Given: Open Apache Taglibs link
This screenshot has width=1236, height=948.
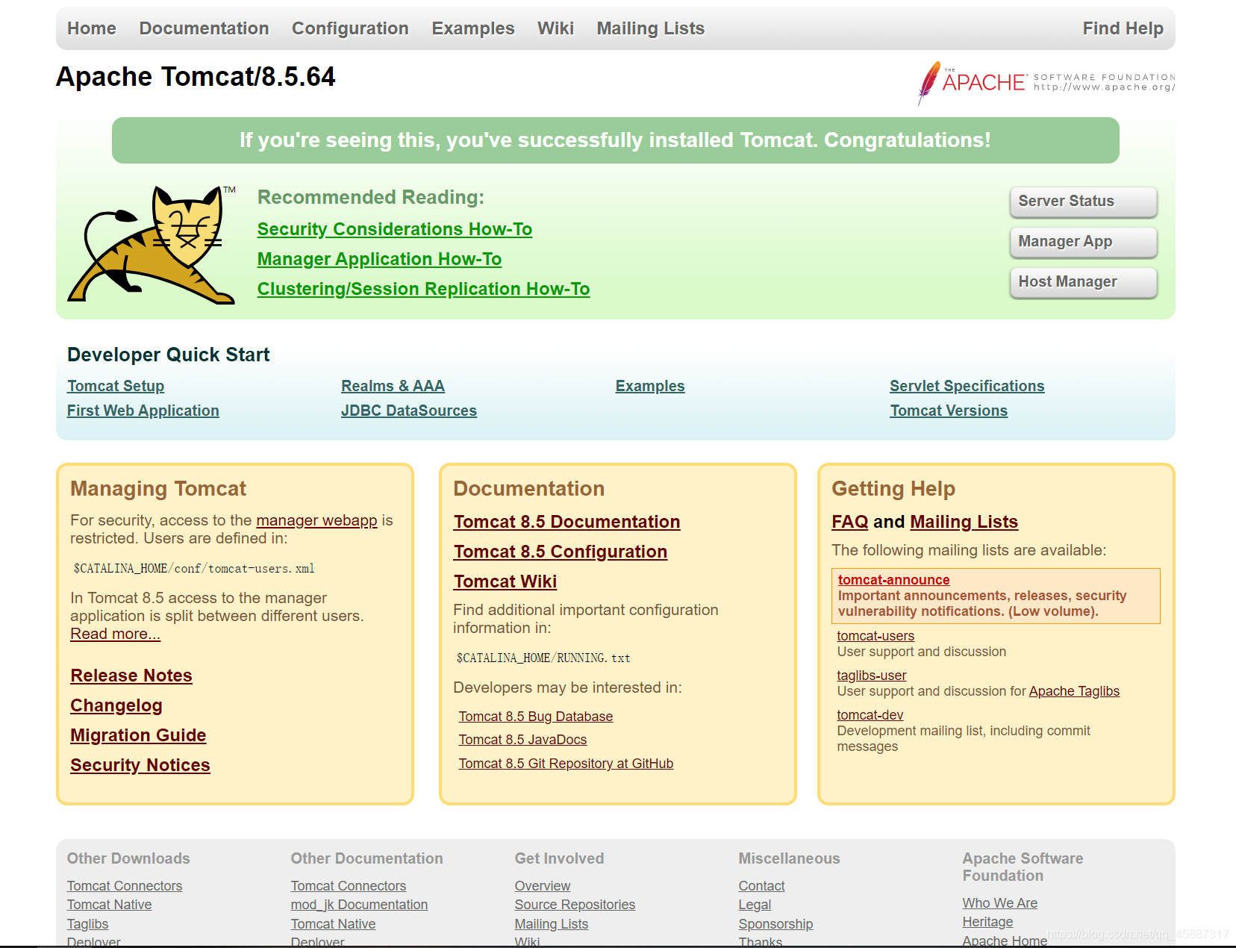Looking at the screenshot, I should click(x=1074, y=691).
